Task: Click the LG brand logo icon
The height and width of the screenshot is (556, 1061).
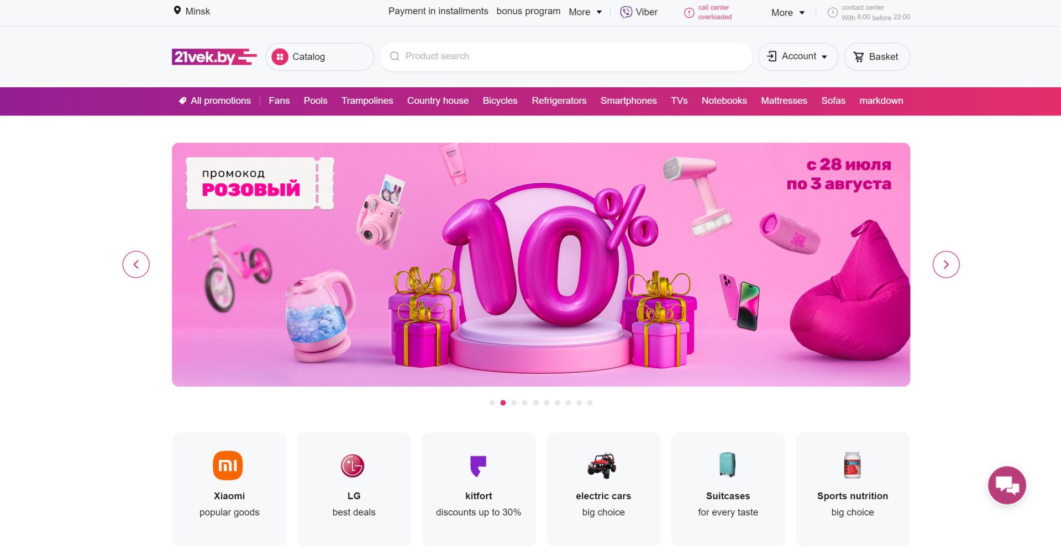Action: (x=353, y=465)
